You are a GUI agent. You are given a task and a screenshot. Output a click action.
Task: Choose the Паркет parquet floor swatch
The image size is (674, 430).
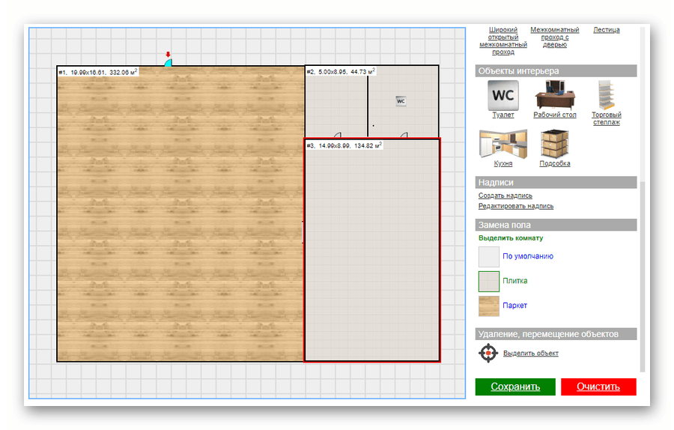(488, 306)
